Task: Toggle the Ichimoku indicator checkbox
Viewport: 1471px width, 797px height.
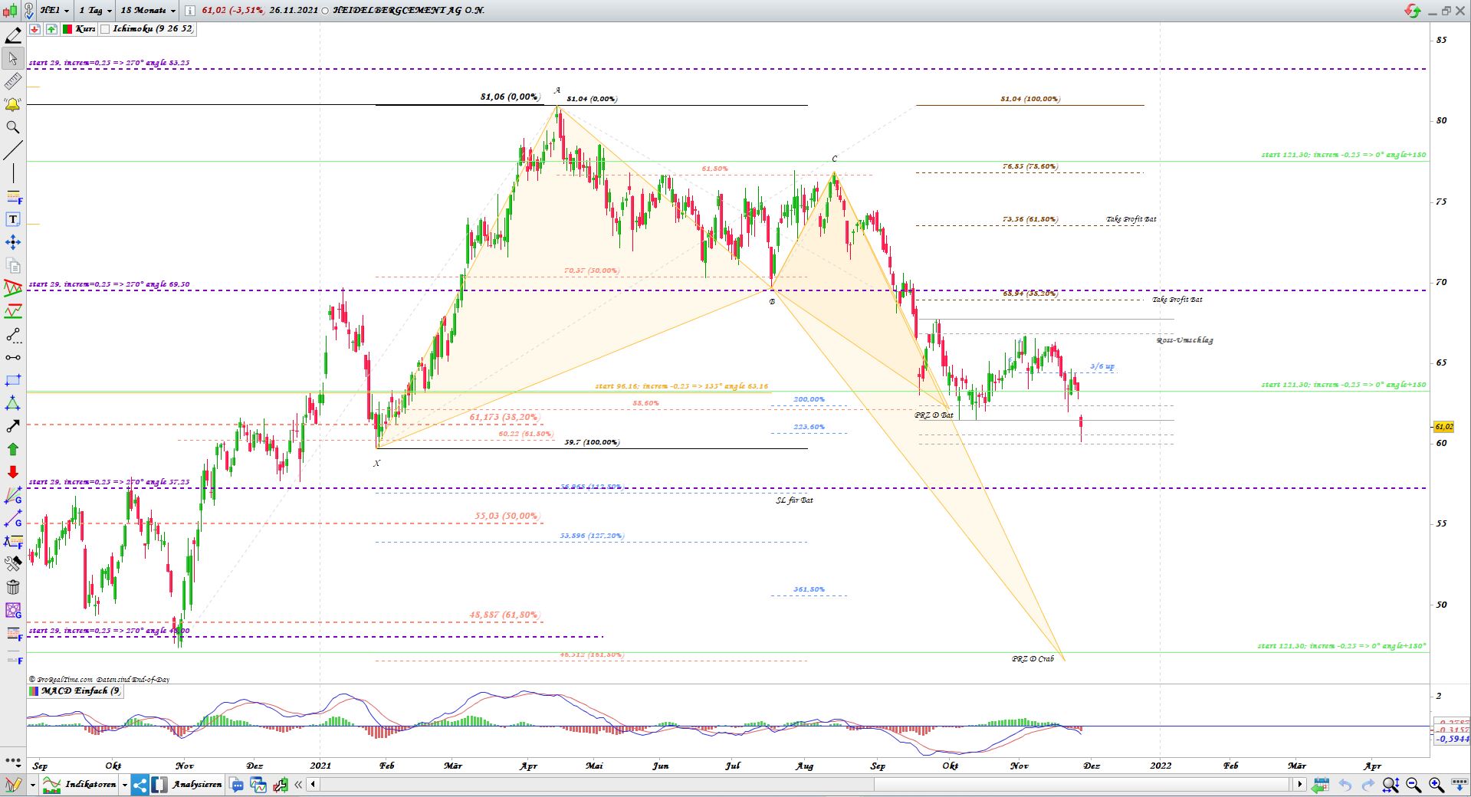Action: 105,29
